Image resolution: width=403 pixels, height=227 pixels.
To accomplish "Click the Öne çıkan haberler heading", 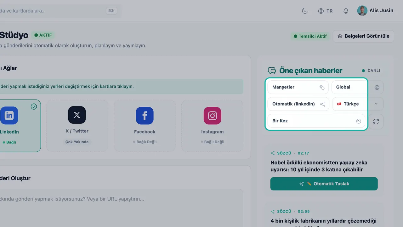I will pos(311,71).
